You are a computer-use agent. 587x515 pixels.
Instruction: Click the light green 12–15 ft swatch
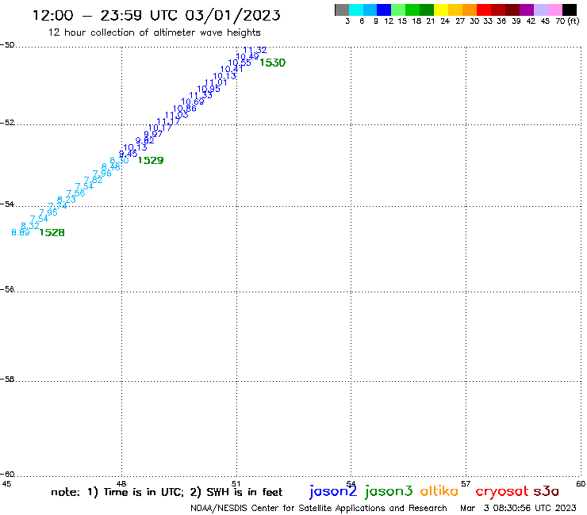(398, 10)
